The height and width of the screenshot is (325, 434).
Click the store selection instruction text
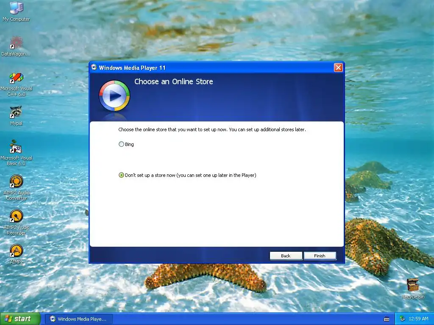coord(212,129)
